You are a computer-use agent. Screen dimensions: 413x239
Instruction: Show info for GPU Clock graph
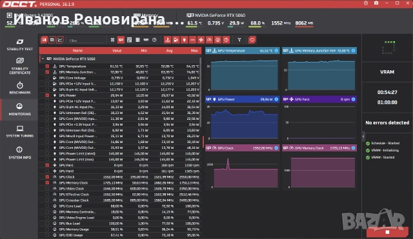point(276,148)
